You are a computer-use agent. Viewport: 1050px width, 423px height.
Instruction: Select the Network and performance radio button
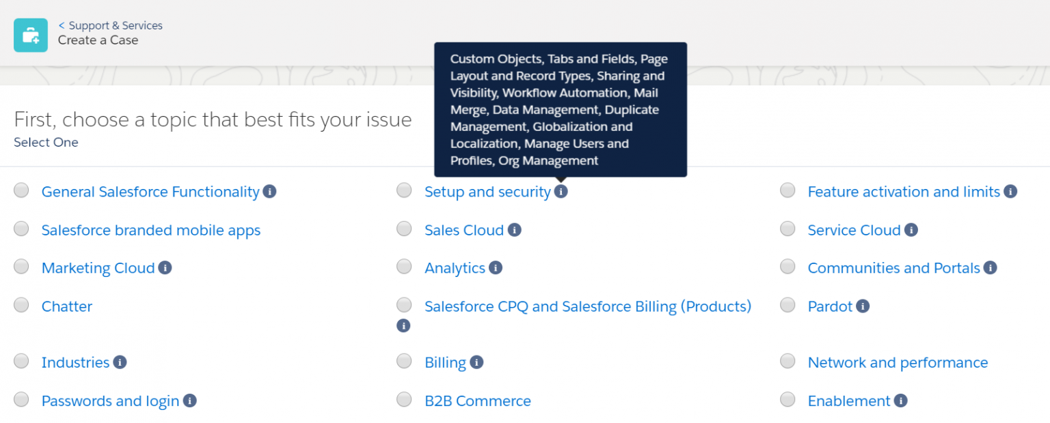coord(787,361)
